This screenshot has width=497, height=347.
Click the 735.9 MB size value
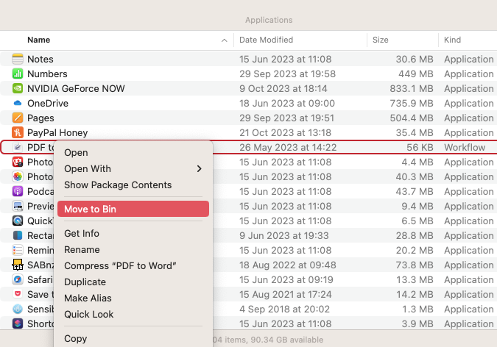tap(412, 103)
